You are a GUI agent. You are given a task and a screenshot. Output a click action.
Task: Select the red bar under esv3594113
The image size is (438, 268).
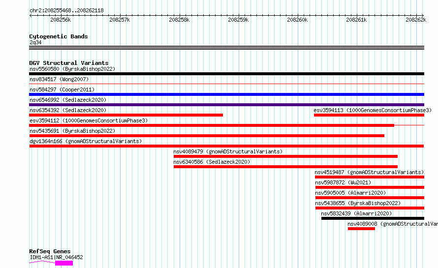point(369,115)
